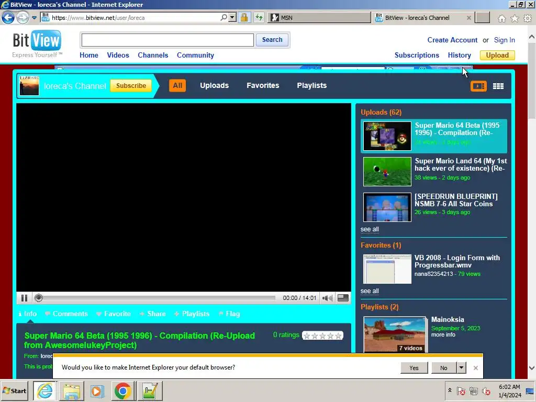Screen dimensions: 536x402
Task: Switch to BitView loreca's Channel tab
Action: [417, 17]
